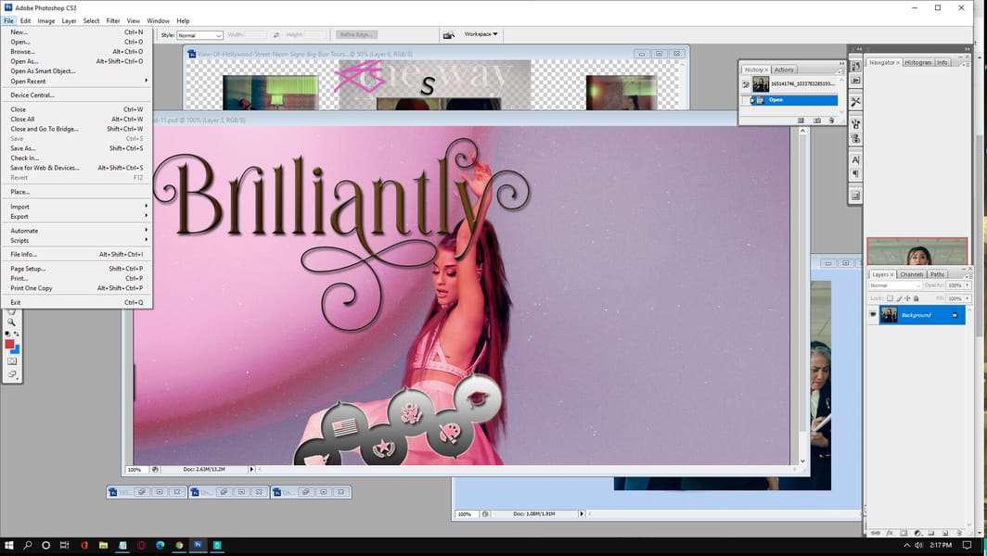Open status bar arrow menu of front document
Screen dimensions: 987x556
[251, 469]
